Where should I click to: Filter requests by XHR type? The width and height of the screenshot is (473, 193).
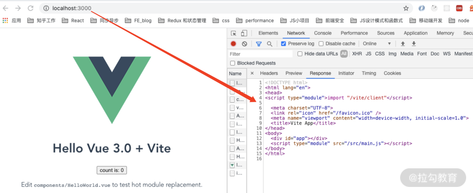click(x=357, y=54)
